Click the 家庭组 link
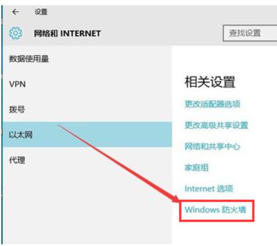The width and height of the screenshot is (277, 246). pyautogui.click(x=196, y=167)
